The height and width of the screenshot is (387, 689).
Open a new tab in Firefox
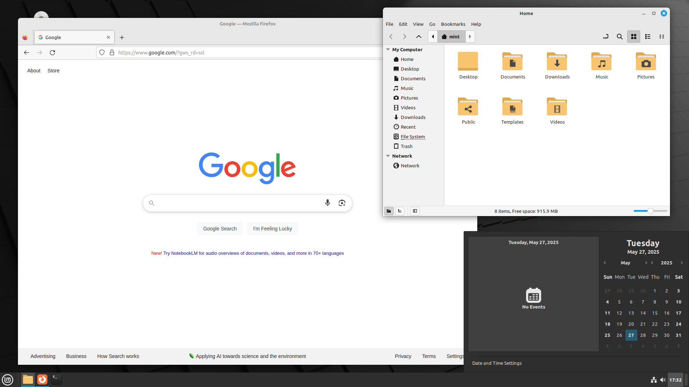[x=122, y=37]
